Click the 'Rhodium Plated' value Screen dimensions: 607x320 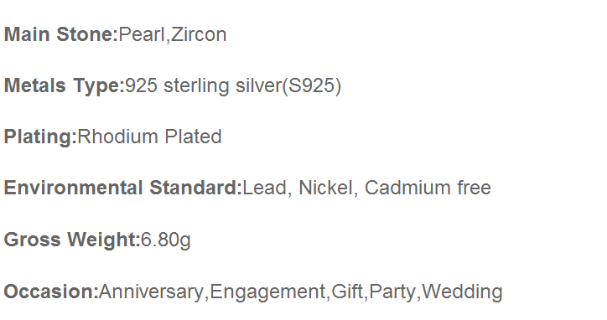click(x=150, y=137)
